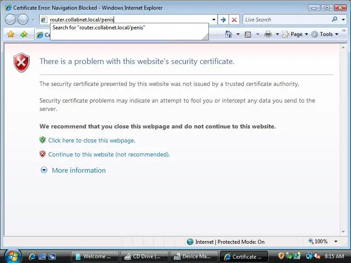Select the 'Search for router.collabnet.local' suggestion
351x263 pixels.
pyautogui.click(x=129, y=28)
